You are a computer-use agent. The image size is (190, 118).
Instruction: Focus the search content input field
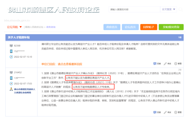135,9
